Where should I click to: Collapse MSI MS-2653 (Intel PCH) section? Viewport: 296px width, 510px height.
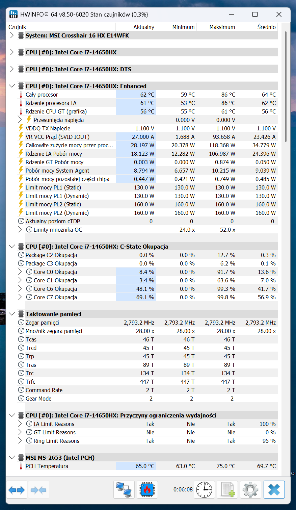(12, 457)
